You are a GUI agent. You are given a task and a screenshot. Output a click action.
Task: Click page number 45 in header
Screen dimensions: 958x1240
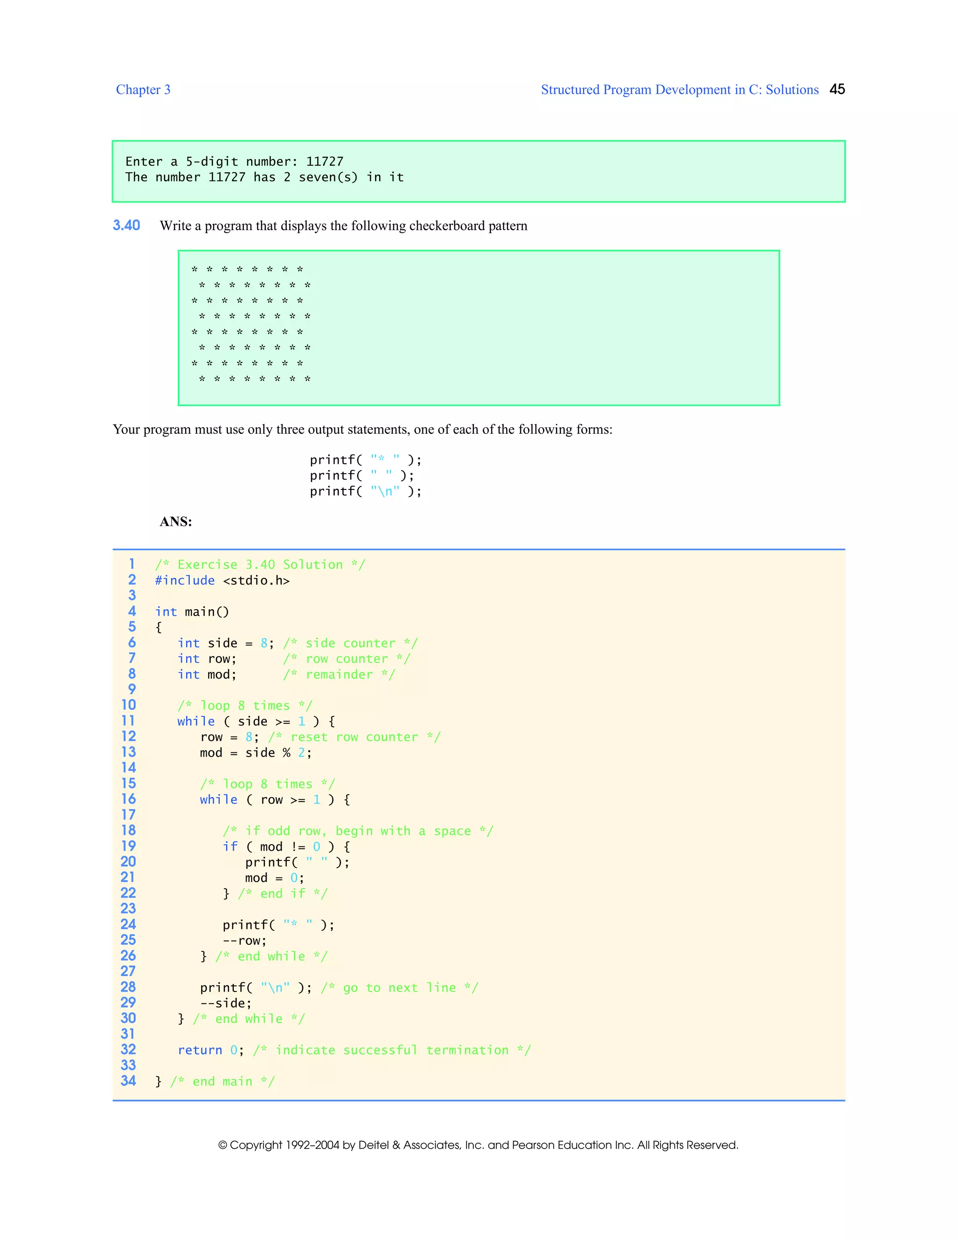pyautogui.click(x=837, y=89)
